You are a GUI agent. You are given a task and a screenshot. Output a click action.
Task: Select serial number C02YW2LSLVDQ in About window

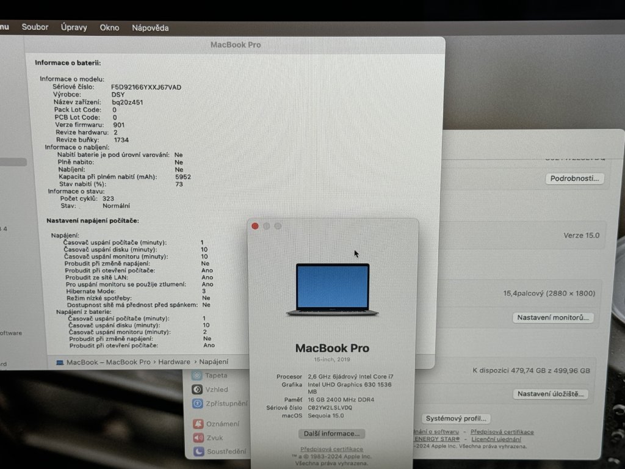tap(330, 407)
